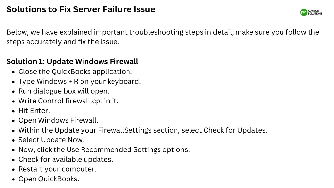
Task: Click the intro paragraph starting 'Below, we have explained'
Action: (x=163, y=37)
